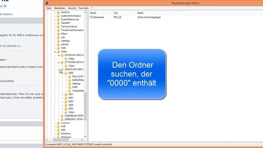Image resolution: width=263 pixels, height=148 pixels.
Task: Open the ? help menu
Action: [92, 8]
